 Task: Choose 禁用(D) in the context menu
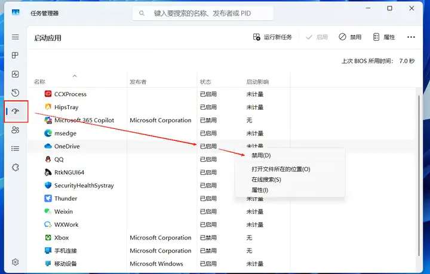pyautogui.click(x=261, y=155)
